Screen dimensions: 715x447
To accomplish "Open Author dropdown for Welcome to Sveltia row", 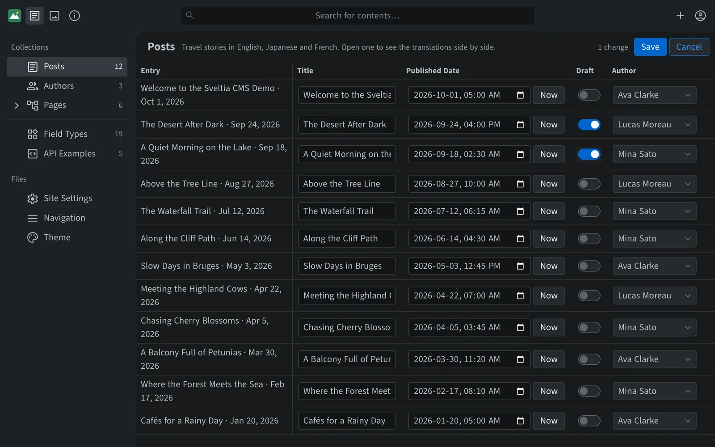I will click(x=654, y=95).
